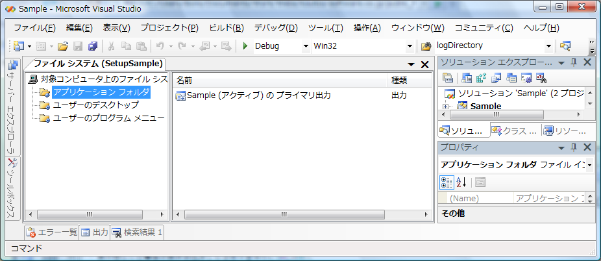
Task: Click file list horizontal scrollbar thumb
Action: [285, 214]
